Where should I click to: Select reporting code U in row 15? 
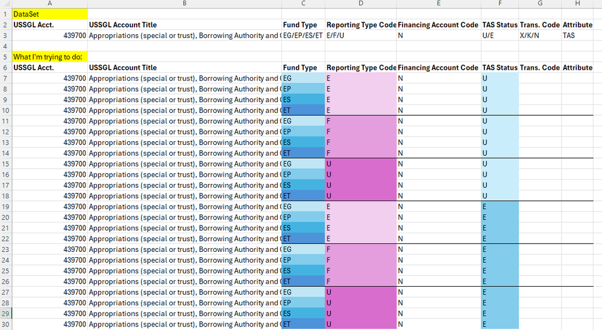point(361,164)
